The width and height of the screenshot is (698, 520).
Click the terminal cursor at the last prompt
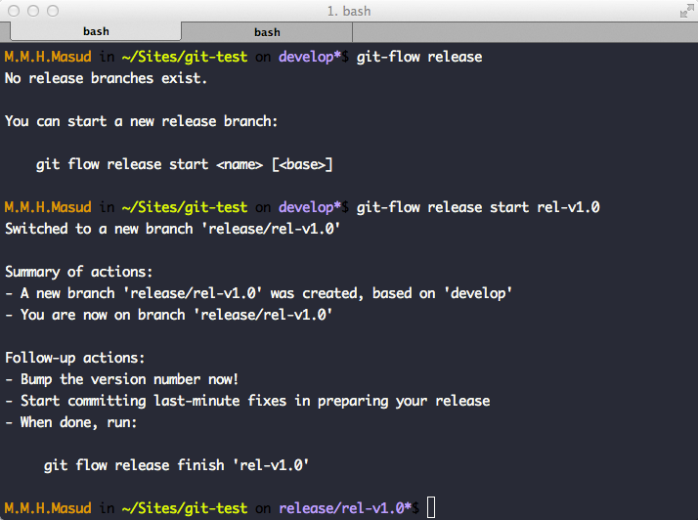click(x=431, y=507)
